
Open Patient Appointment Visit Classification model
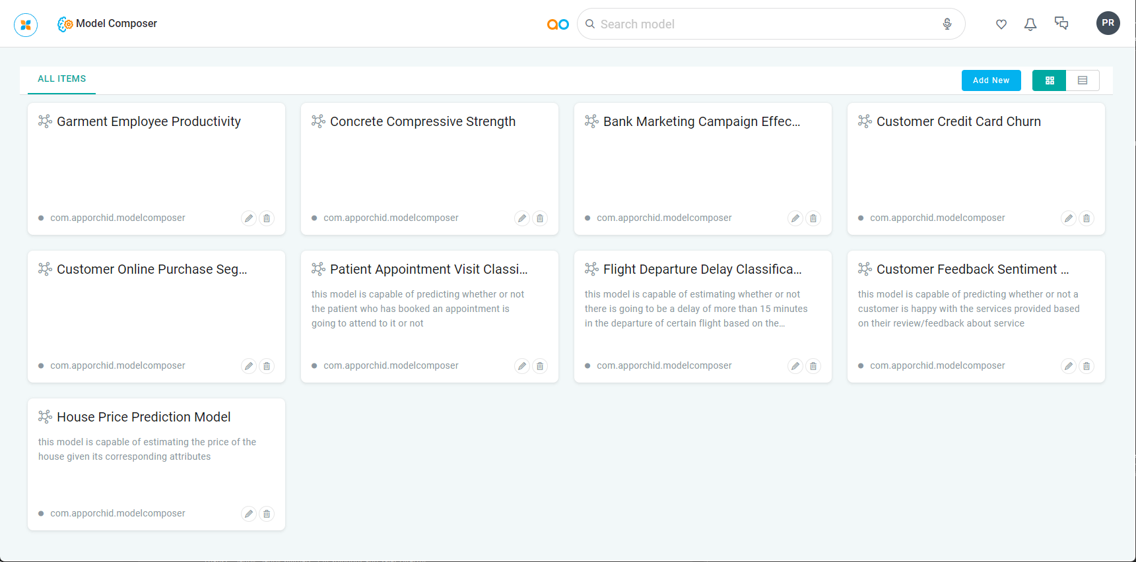(428, 269)
